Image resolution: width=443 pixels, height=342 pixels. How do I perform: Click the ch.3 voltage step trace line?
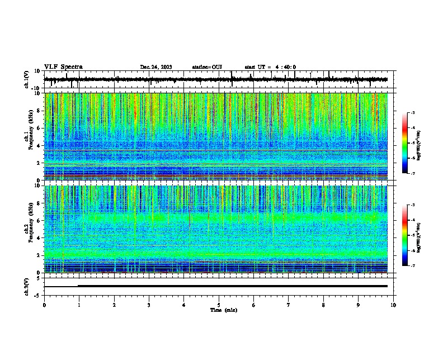[x=216, y=286]
